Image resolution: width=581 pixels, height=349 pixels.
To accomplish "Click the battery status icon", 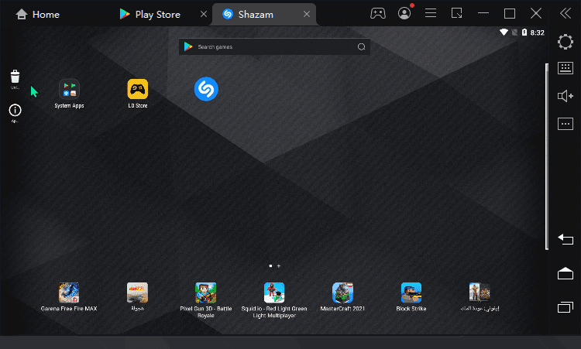I will pos(524,33).
